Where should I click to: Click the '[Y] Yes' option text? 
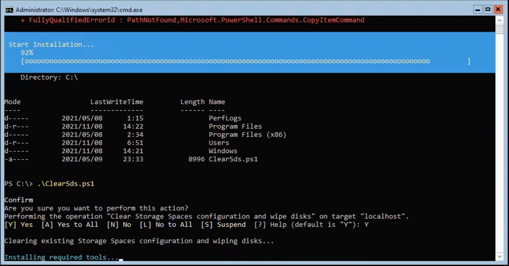pos(18,224)
